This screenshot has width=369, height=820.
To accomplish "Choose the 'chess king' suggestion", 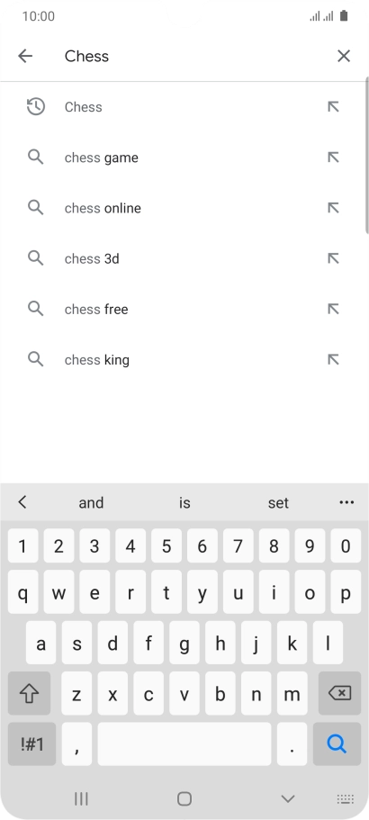I will (x=184, y=360).
